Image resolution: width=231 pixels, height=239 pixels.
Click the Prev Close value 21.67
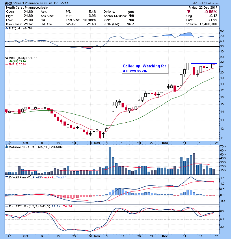tap(28, 24)
